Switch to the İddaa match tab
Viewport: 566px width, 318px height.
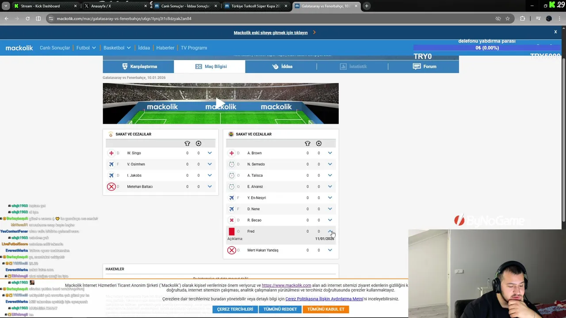pyautogui.click(x=281, y=66)
